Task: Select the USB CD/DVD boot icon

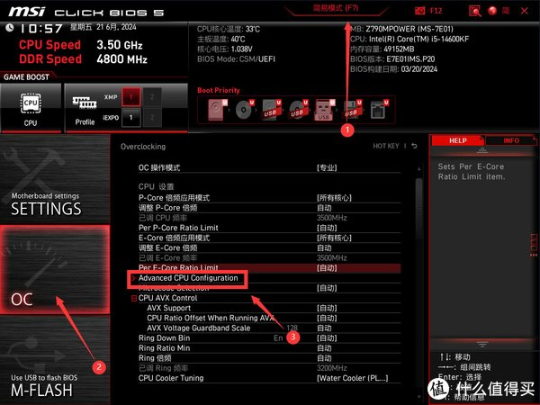Action: point(298,110)
